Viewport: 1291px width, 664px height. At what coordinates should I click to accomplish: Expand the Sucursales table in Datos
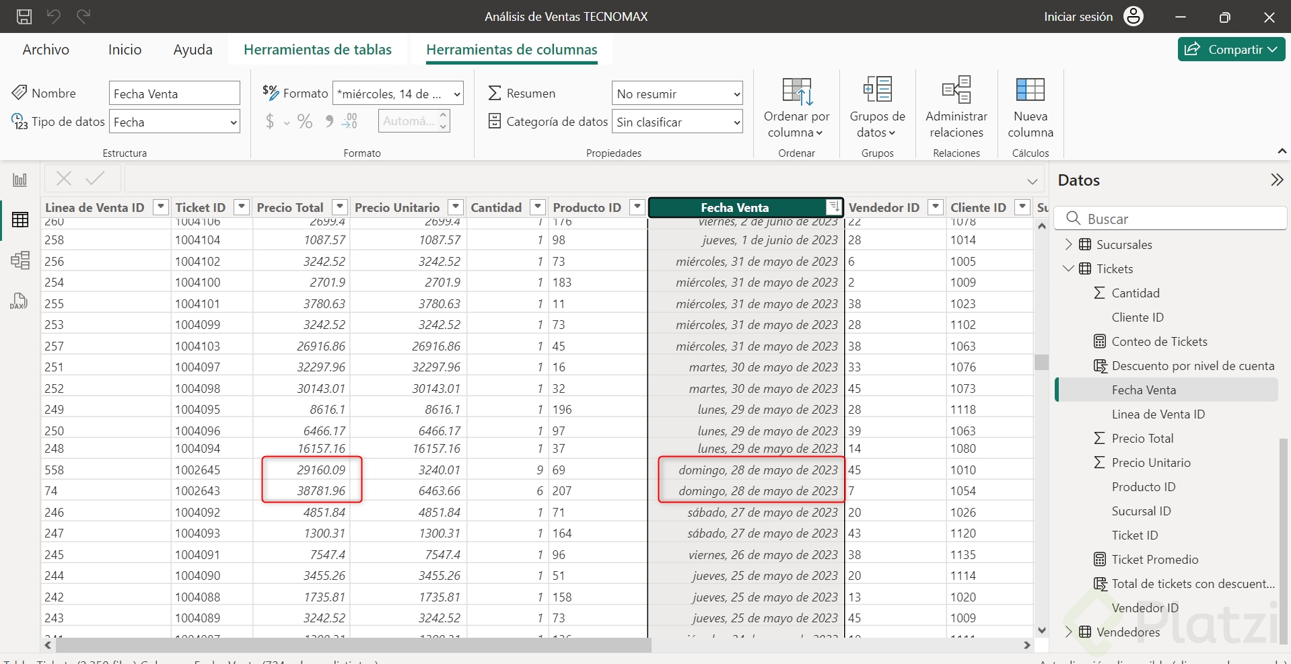[x=1068, y=244]
